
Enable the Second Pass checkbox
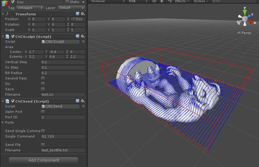(x=43, y=78)
